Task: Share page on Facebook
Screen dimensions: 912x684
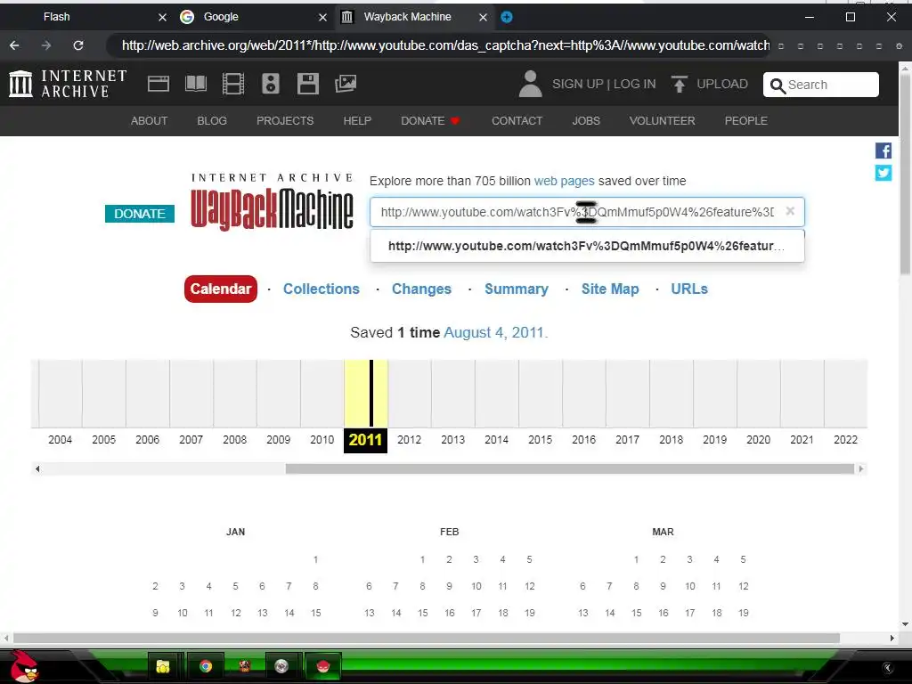Action: coord(883,151)
